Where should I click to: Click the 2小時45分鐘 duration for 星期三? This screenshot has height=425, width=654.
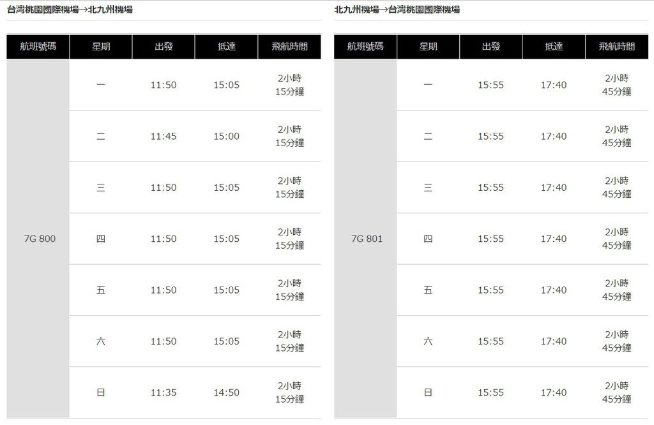(617, 188)
